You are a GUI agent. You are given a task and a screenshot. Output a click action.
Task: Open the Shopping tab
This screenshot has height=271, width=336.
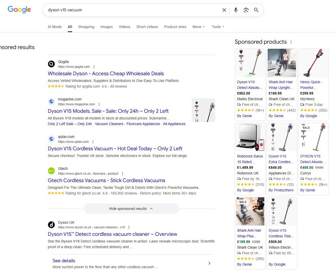(86, 27)
